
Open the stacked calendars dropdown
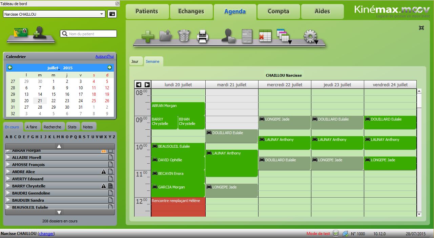[x=283, y=36]
